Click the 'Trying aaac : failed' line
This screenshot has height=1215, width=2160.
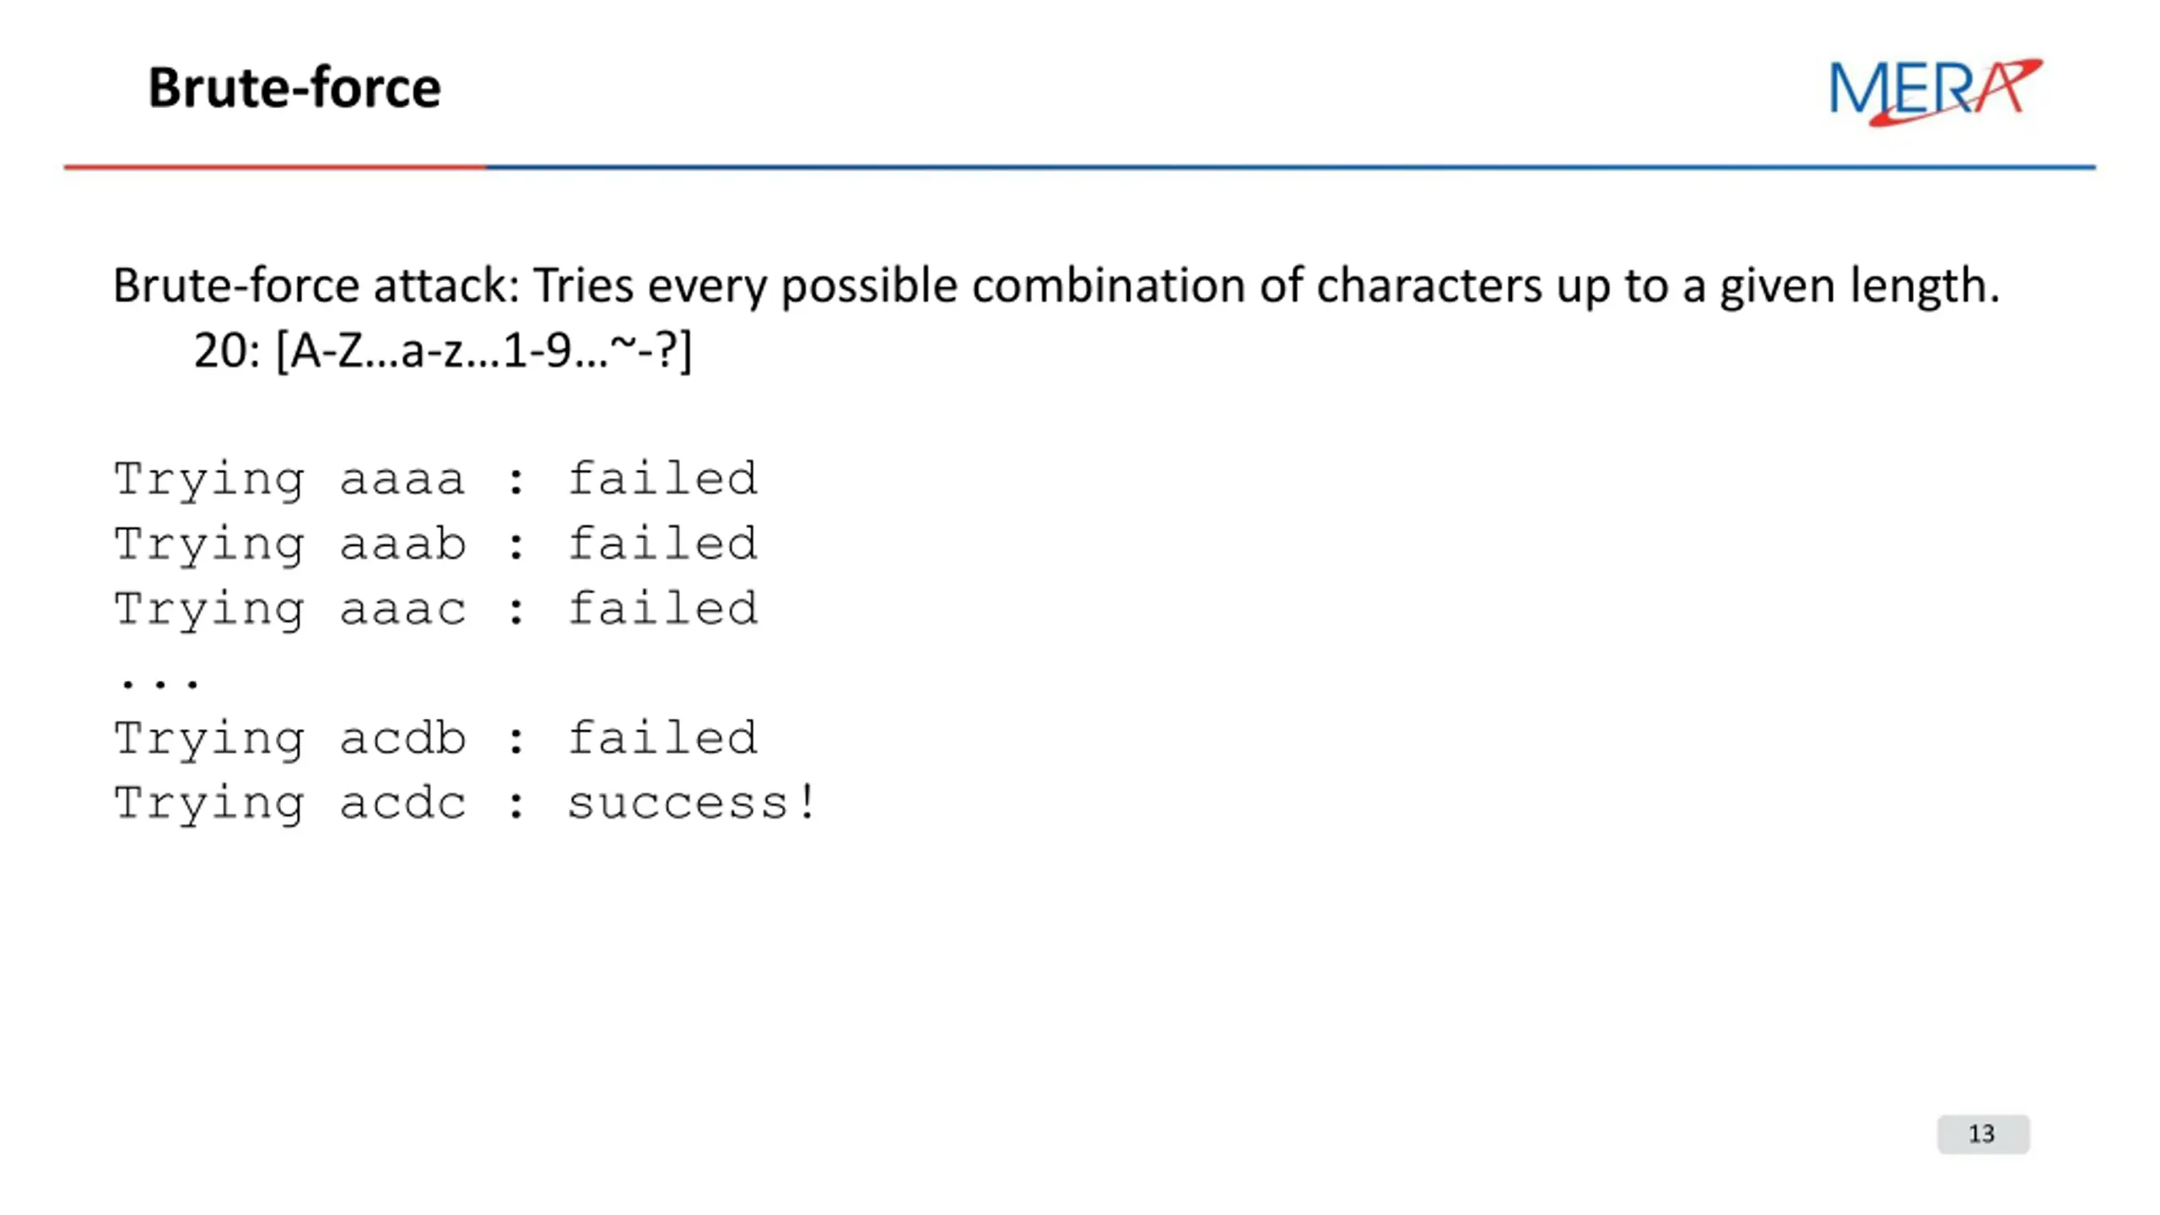coord(436,608)
